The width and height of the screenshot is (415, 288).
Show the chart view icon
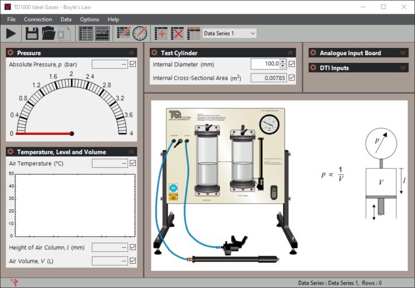(x=102, y=34)
